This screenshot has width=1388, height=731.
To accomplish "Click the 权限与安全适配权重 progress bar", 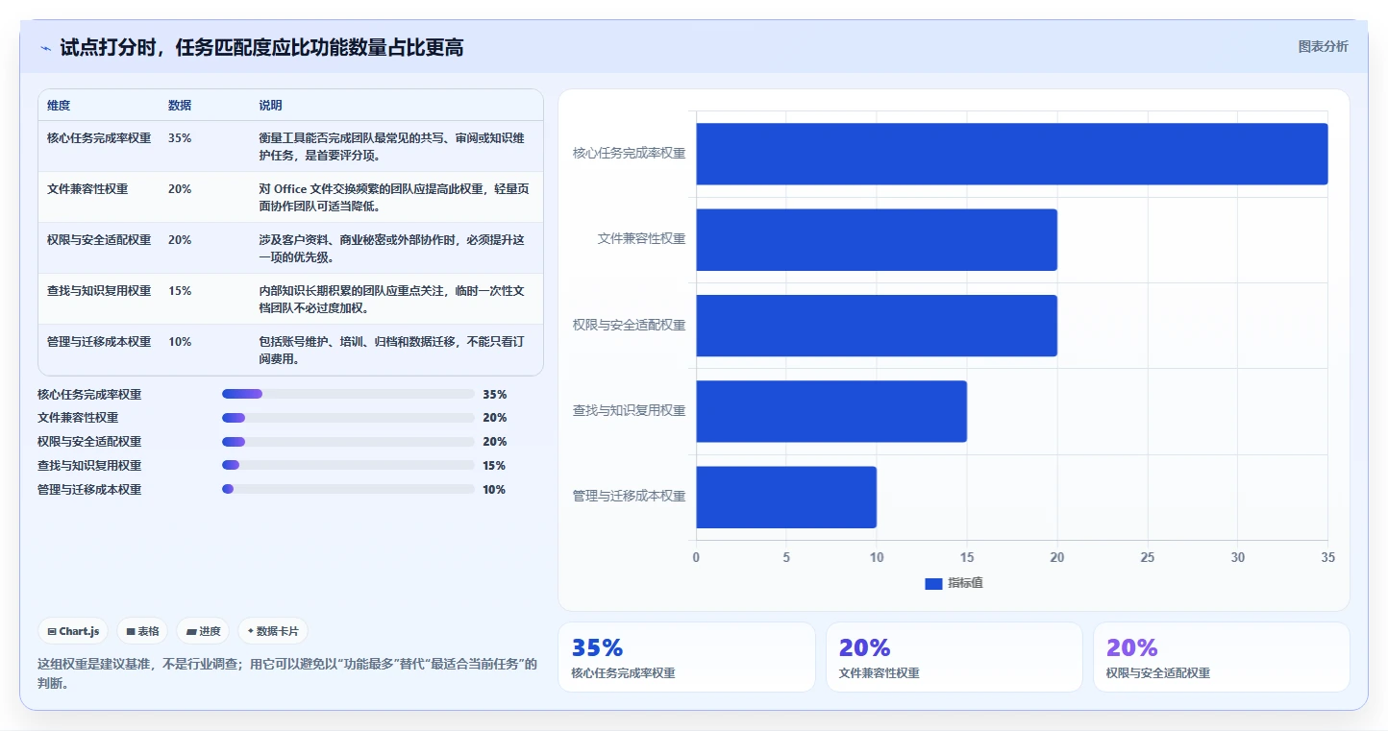I will click(x=348, y=442).
